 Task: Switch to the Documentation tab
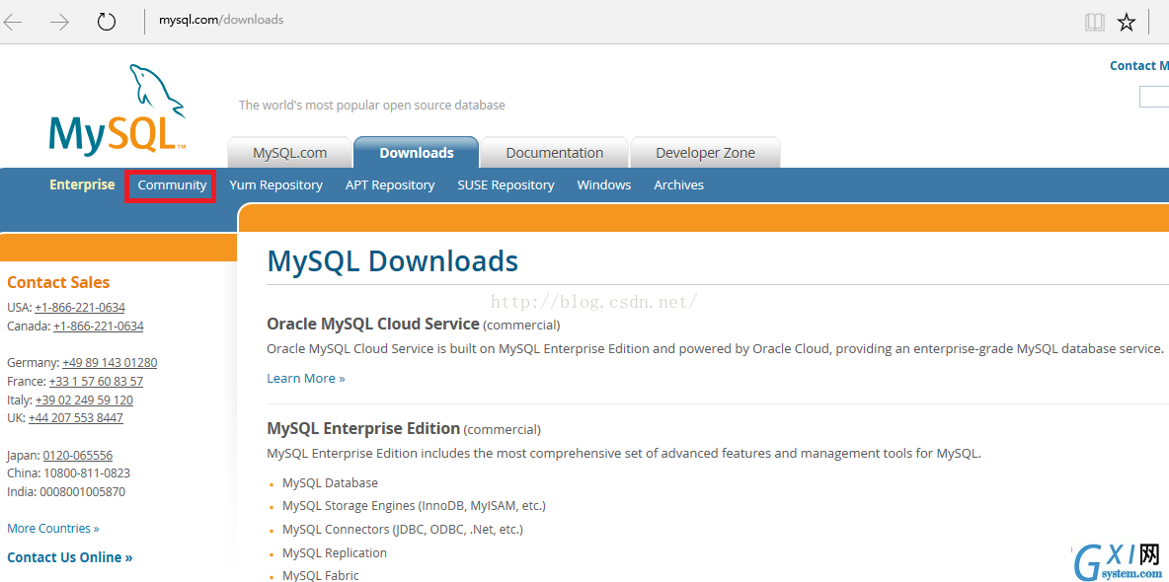click(554, 153)
